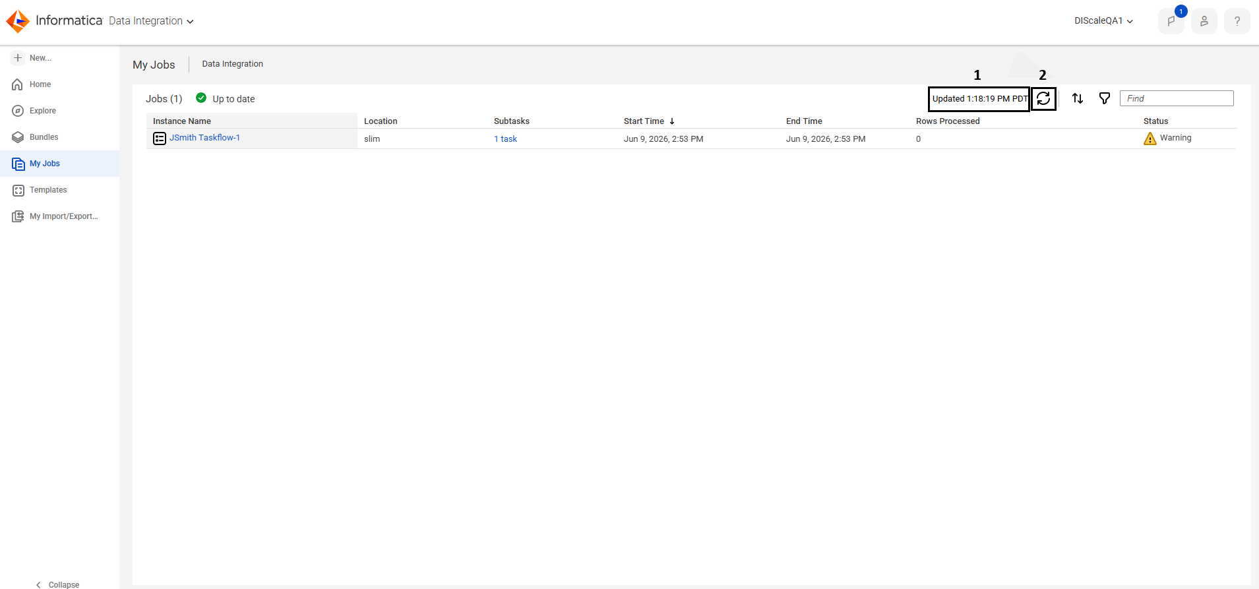The height and width of the screenshot is (589, 1259).
Task: Click the 'Jun 9, 2026, 2:53 PM' start time cell
Action: (663, 139)
